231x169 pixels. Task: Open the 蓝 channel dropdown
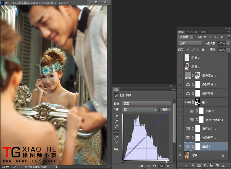click(x=139, y=110)
